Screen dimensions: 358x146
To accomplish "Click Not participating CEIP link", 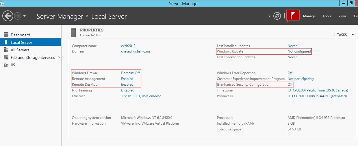I will [x=301, y=79].
